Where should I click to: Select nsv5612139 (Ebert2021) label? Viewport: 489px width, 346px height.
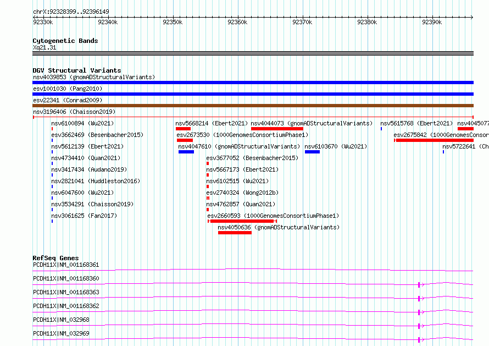tap(87, 146)
